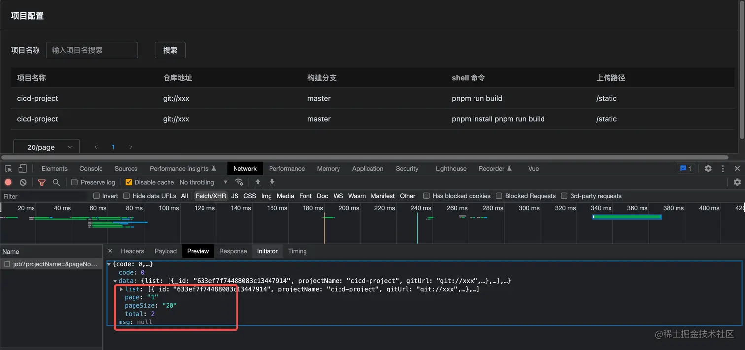This screenshot has height=350, width=745.
Task: Open the No throttling dropdown
Action: coord(203,182)
